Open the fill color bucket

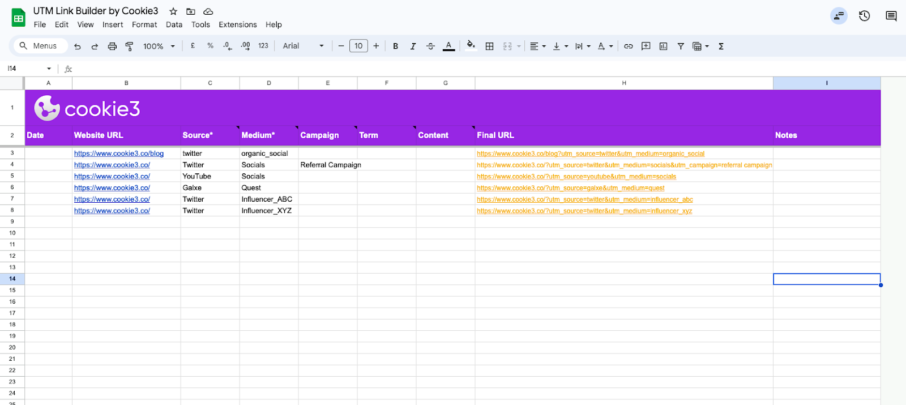pos(471,46)
